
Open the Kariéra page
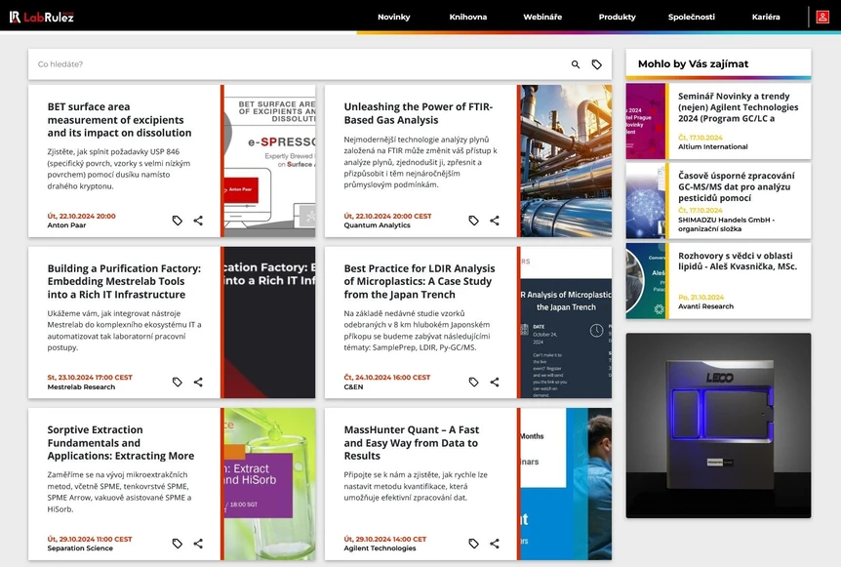[x=766, y=17]
